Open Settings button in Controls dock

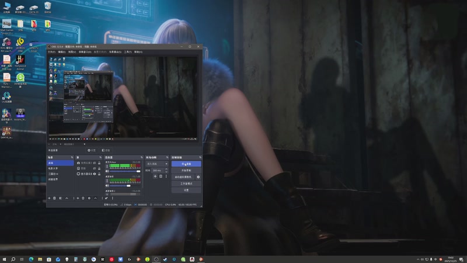186,190
